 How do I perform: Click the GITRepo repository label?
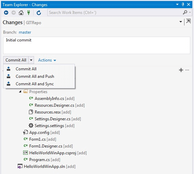pos(33,23)
